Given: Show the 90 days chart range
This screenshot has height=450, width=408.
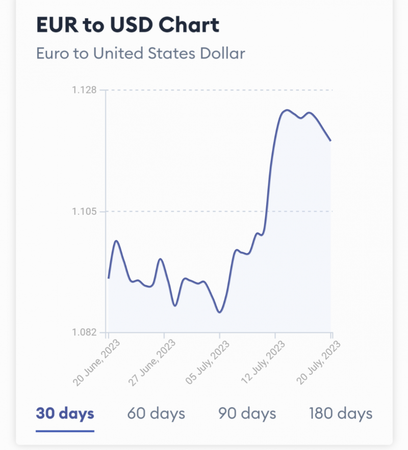Looking at the screenshot, I should pyautogui.click(x=247, y=413).
